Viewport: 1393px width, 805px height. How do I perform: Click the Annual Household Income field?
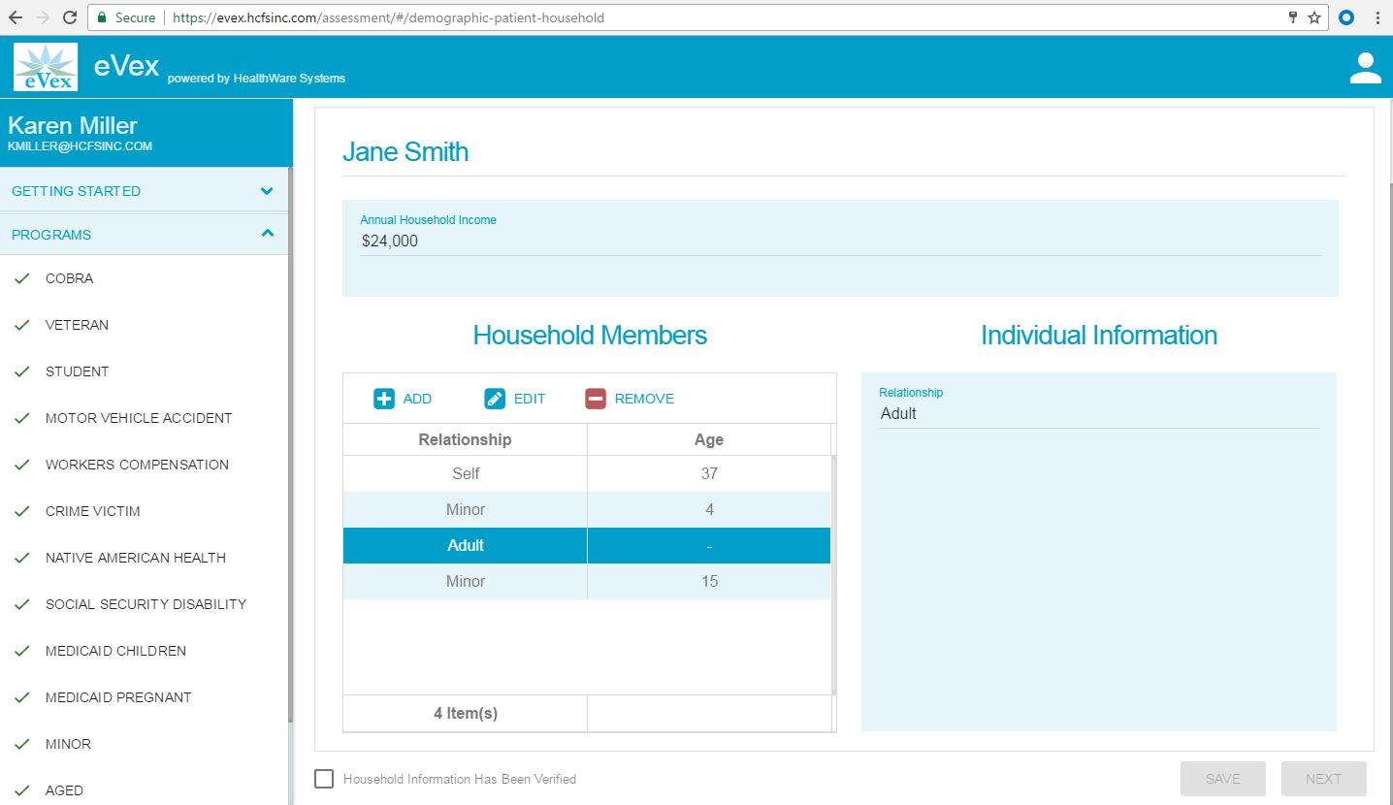click(840, 241)
